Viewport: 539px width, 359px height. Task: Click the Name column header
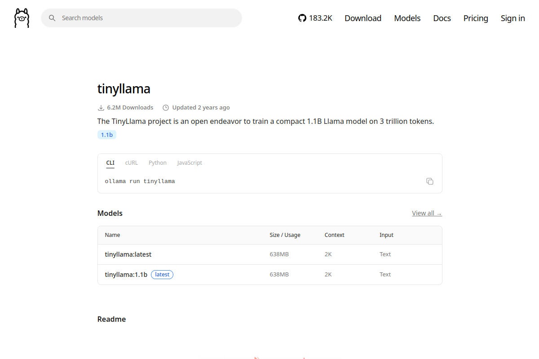coord(113,235)
